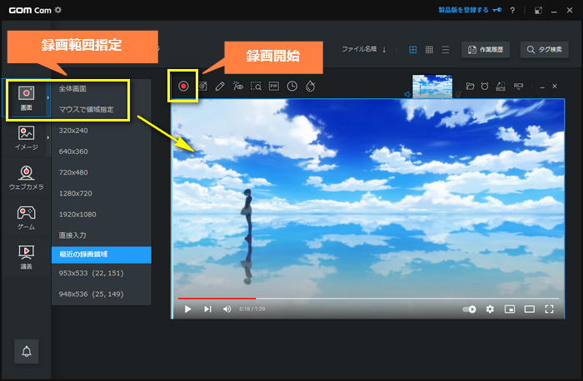Open notifications with the bell icon
This screenshot has width=583, height=381.
click(27, 351)
